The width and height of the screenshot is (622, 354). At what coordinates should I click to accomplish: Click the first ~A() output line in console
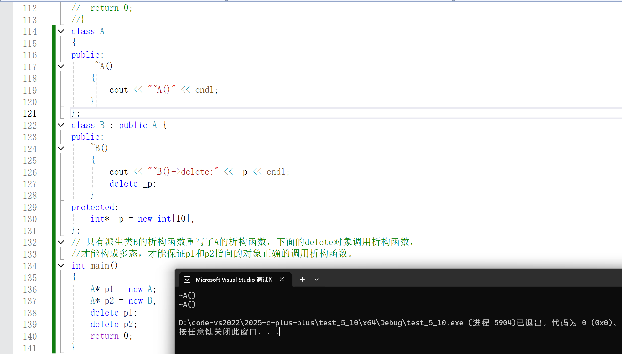coord(187,295)
